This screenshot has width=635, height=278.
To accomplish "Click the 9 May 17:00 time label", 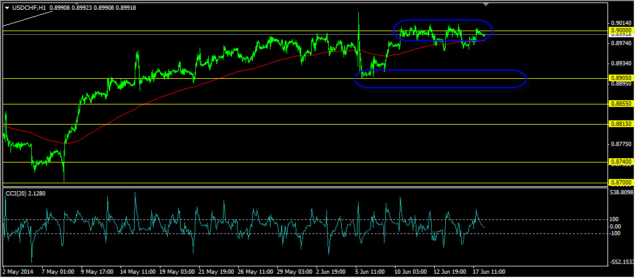I will pos(97,271).
